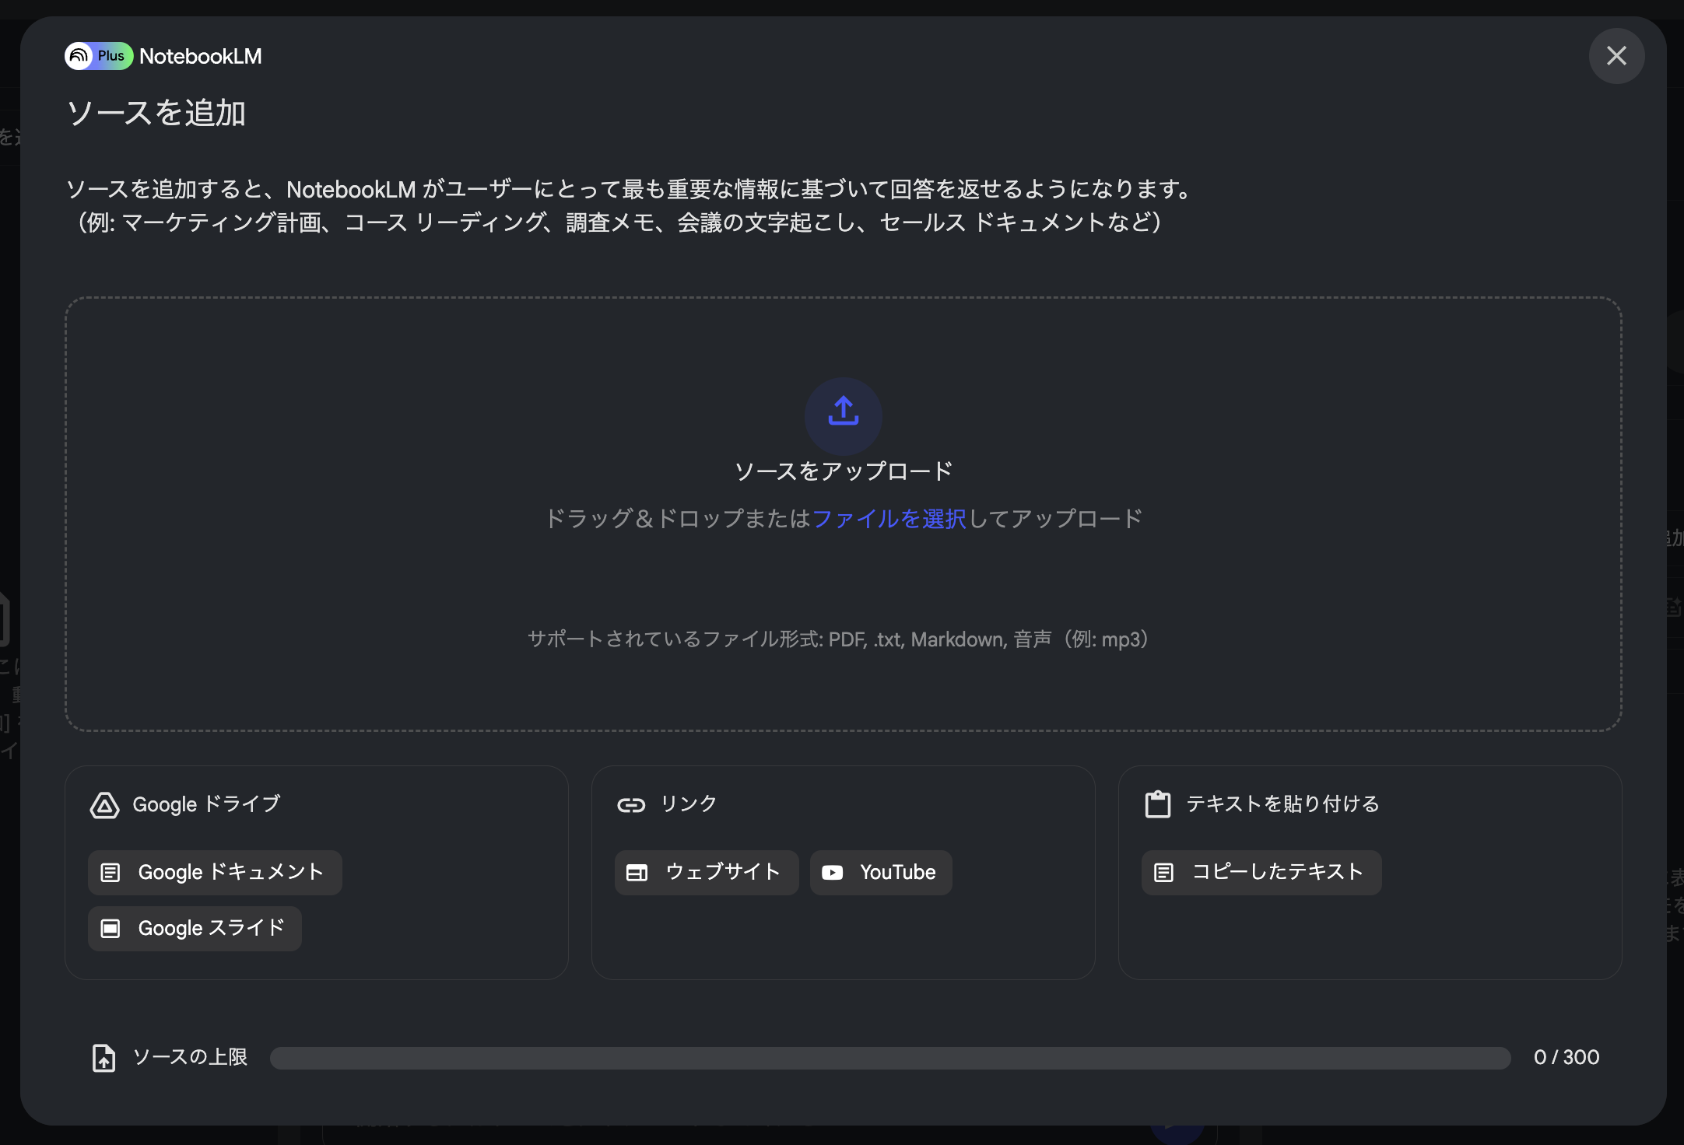
Task: Select the YouTube play icon
Action: [x=833, y=872]
